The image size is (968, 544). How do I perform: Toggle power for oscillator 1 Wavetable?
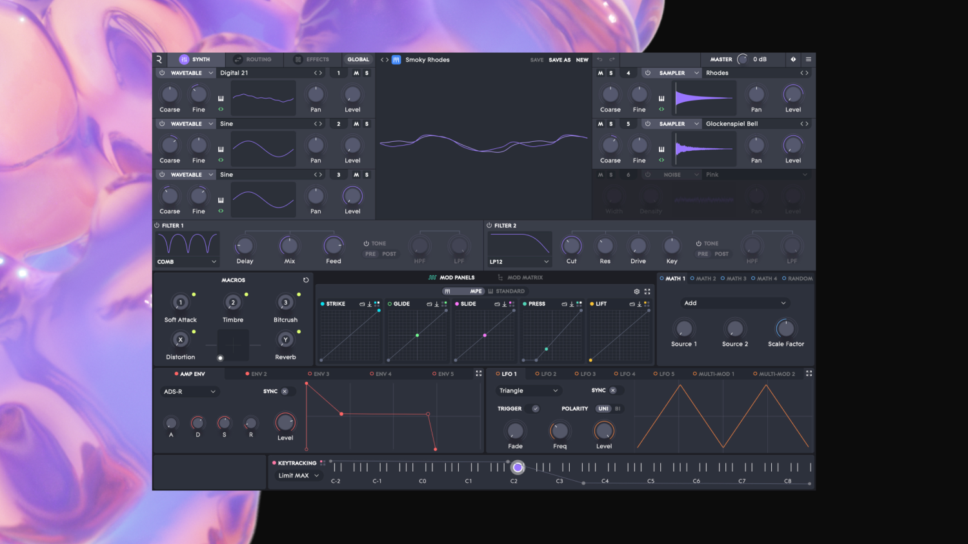click(162, 73)
